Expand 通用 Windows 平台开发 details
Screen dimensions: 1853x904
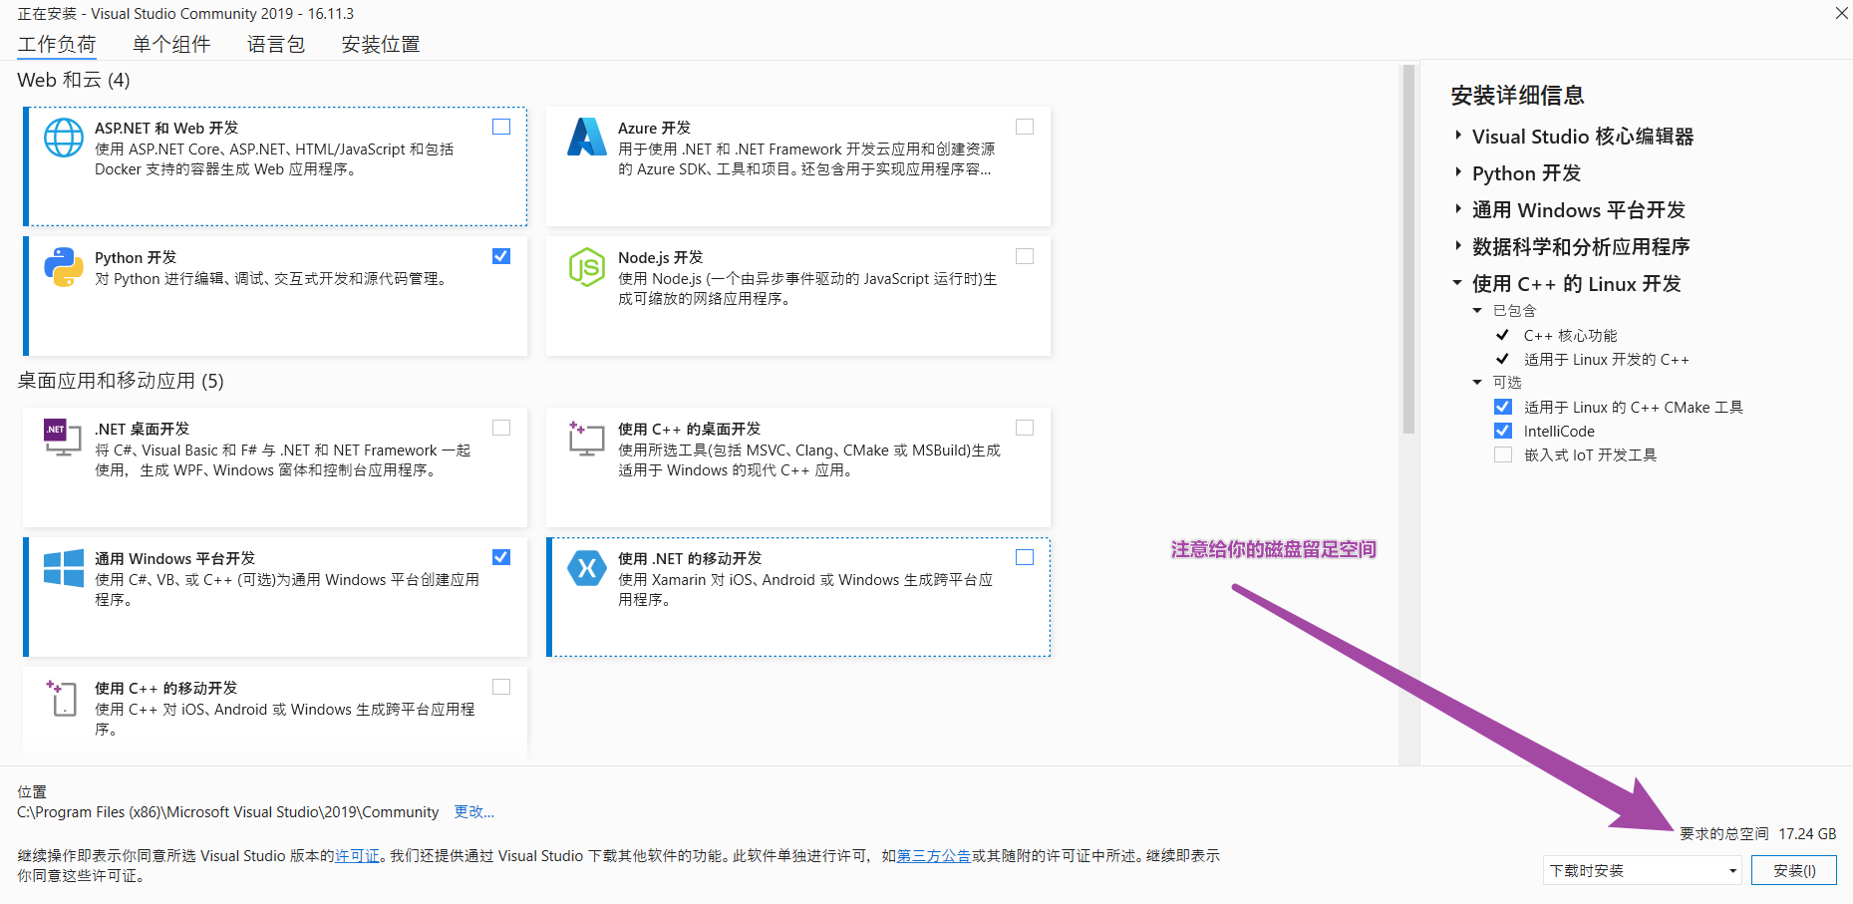pyautogui.click(x=1458, y=209)
